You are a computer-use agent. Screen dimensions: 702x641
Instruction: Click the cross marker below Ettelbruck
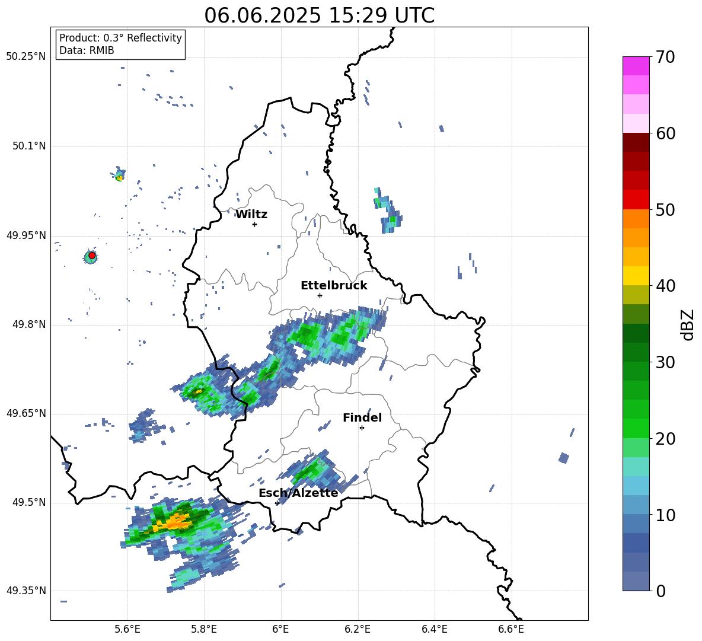[x=320, y=295]
